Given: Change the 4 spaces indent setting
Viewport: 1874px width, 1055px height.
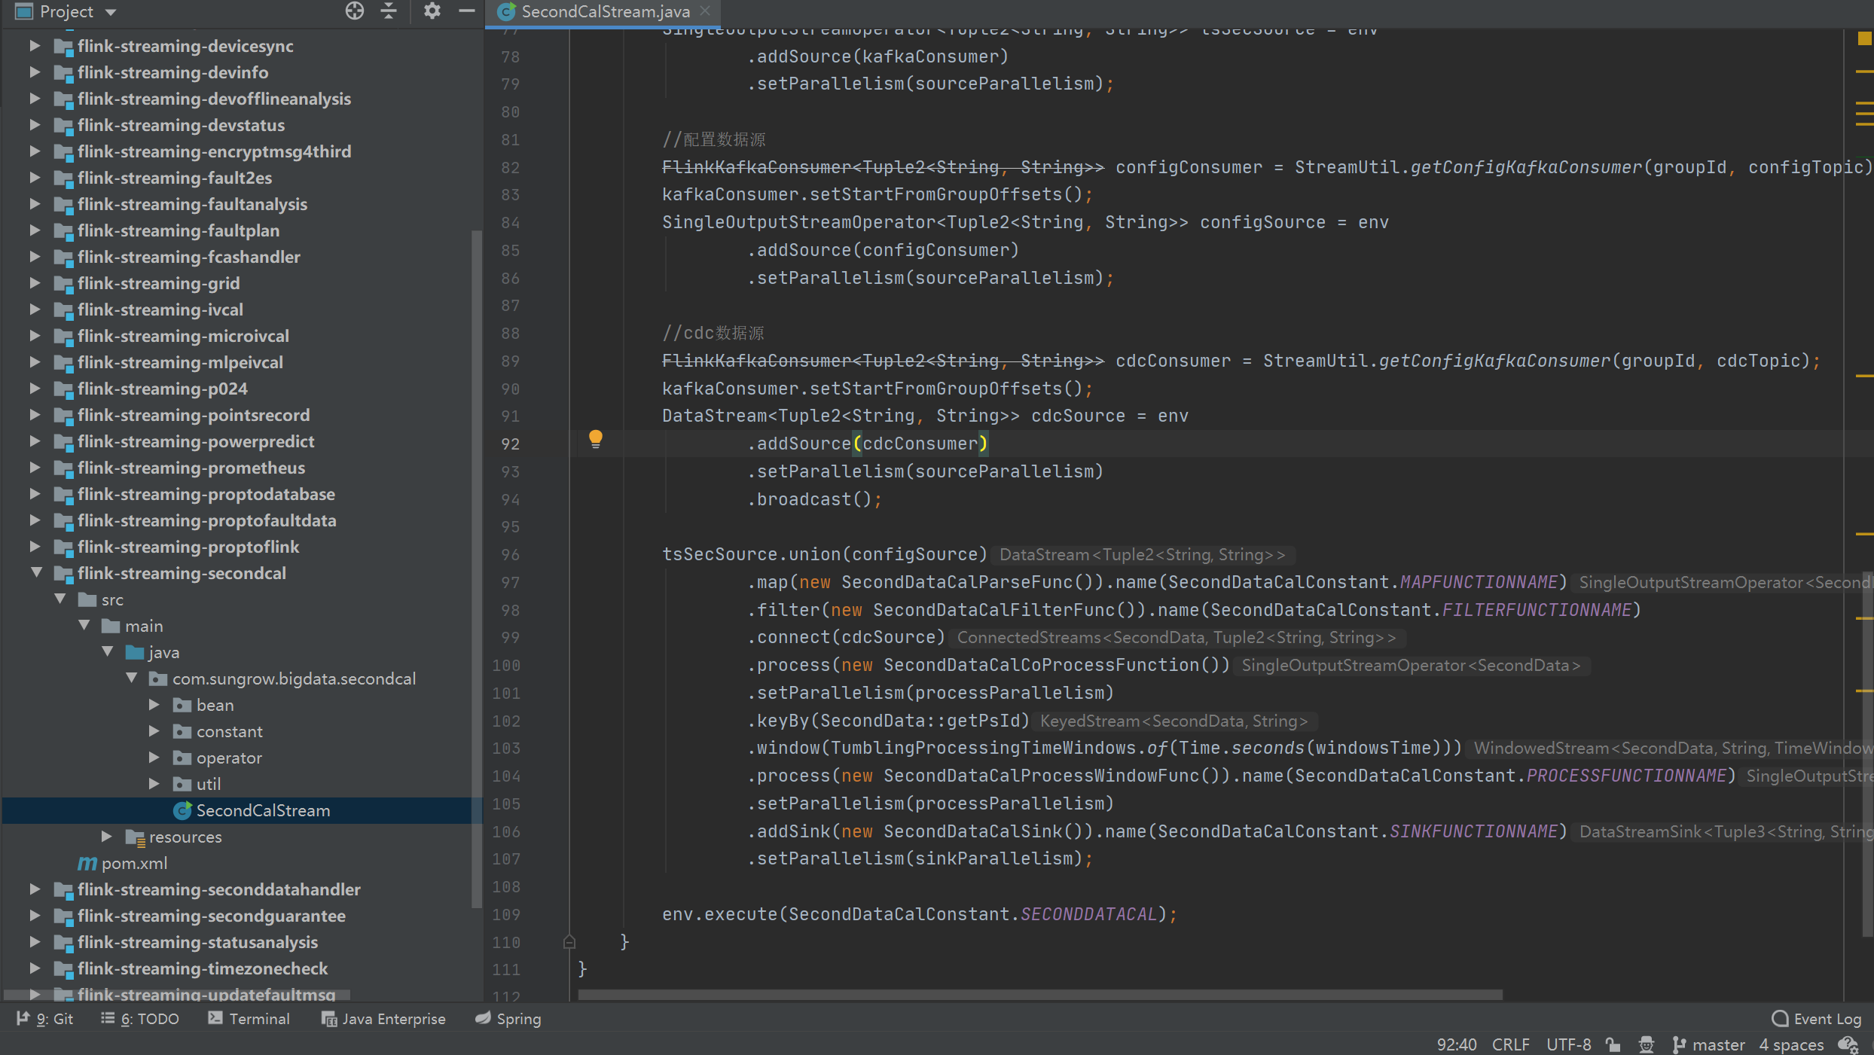Looking at the screenshot, I should click(1791, 1044).
